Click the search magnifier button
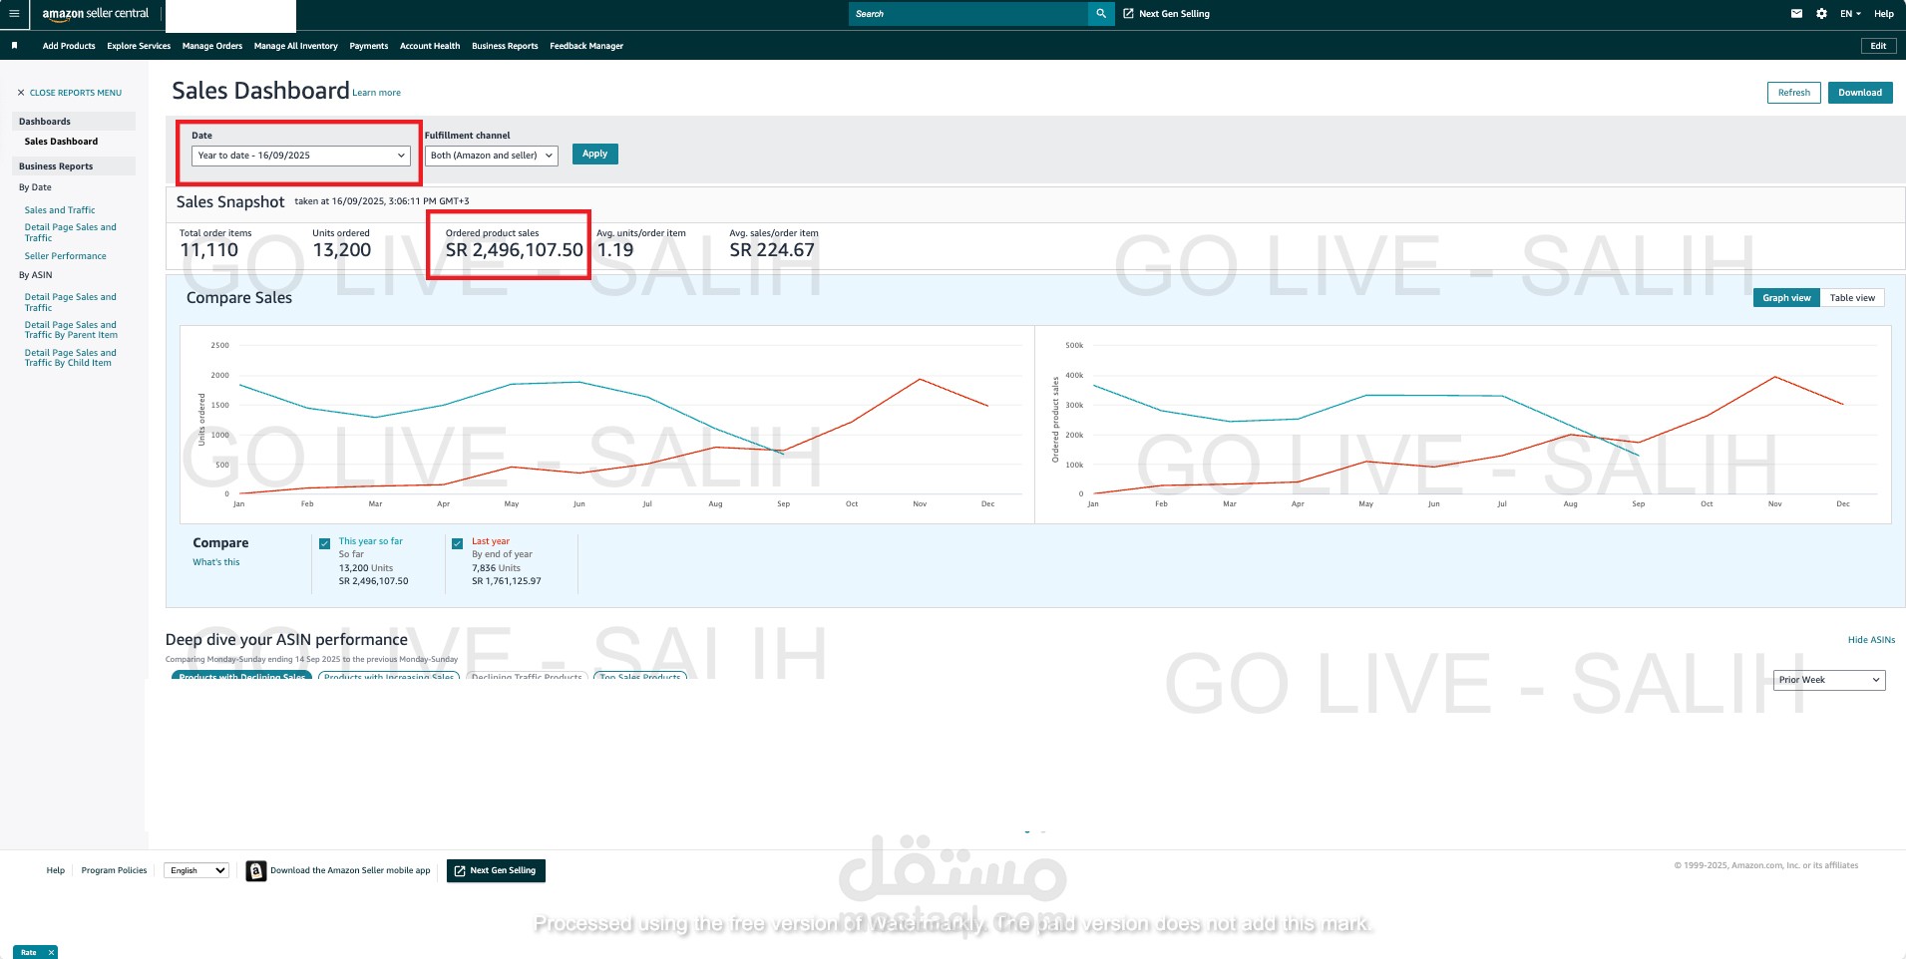This screenshot has height=959, width=1906. [1101, 14]
